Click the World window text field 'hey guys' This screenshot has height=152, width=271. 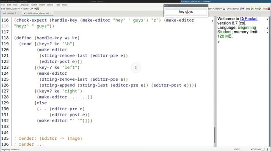pyautogui.click(x=186, y=12)
